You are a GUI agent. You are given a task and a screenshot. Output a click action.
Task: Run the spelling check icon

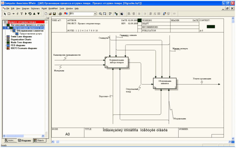tap(110, 14)
